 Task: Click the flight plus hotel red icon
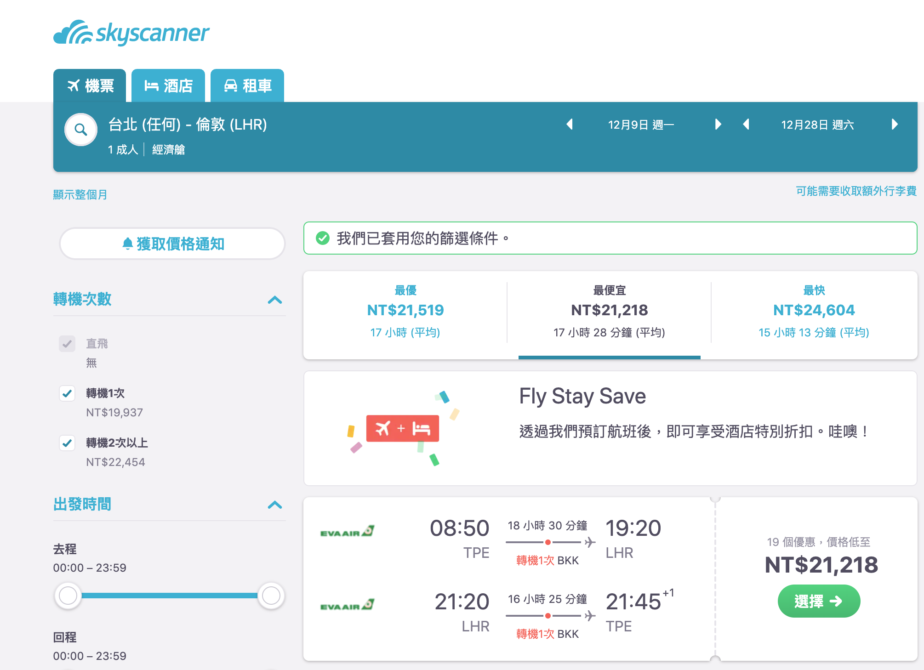[x=403, y=428]
